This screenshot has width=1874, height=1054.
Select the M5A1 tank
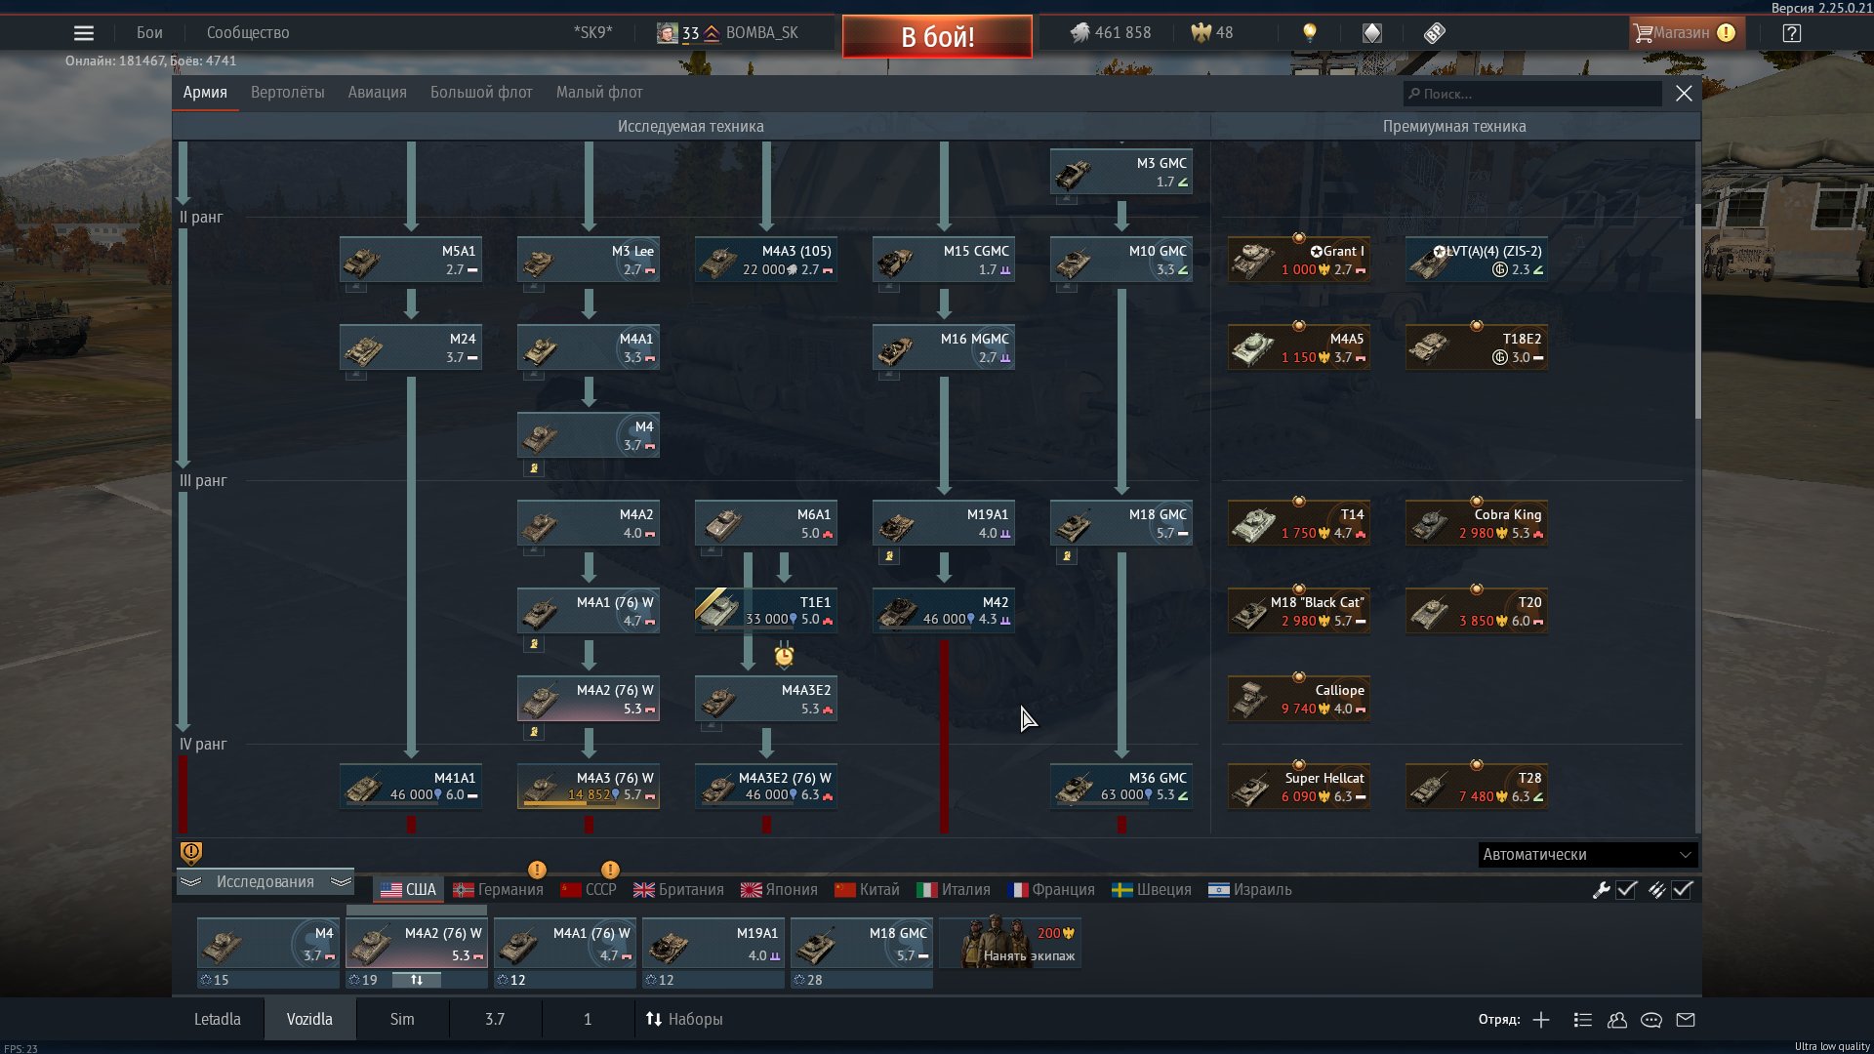[x=411, y=260]
